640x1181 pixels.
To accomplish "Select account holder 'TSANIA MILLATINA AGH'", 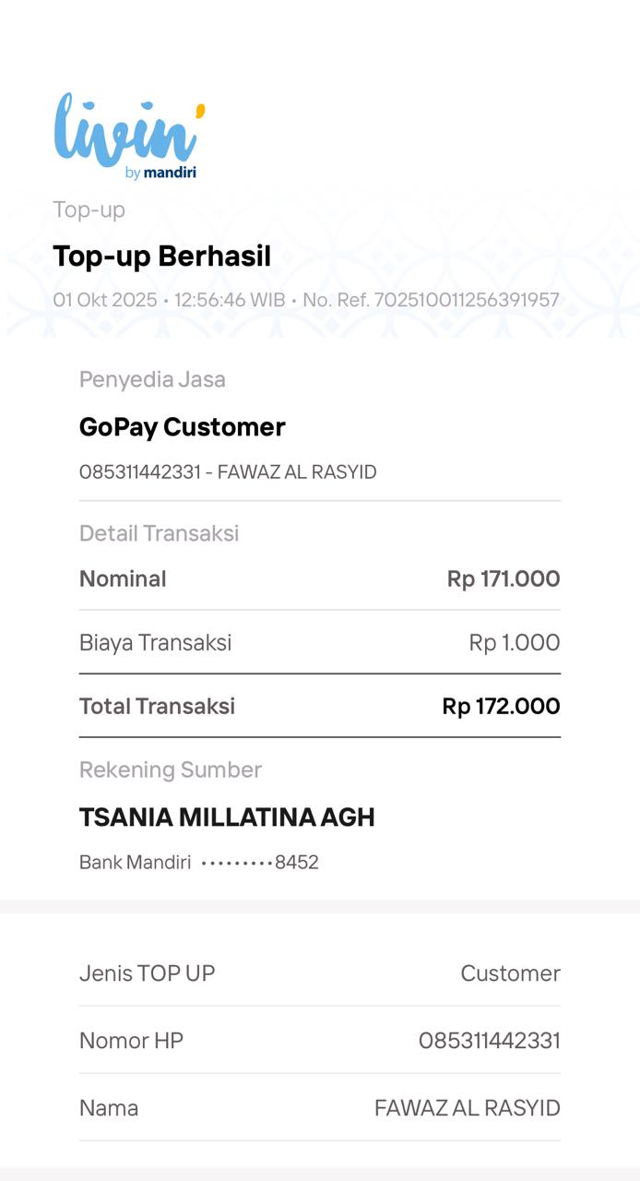I will [227, 817].
